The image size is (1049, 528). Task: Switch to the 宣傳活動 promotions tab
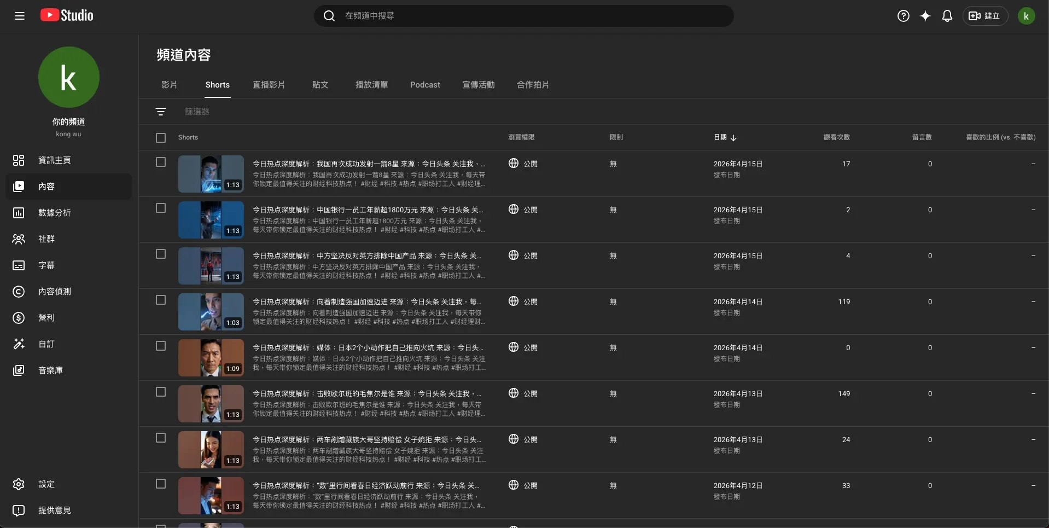pyautogui.click(x=479, y=85)
